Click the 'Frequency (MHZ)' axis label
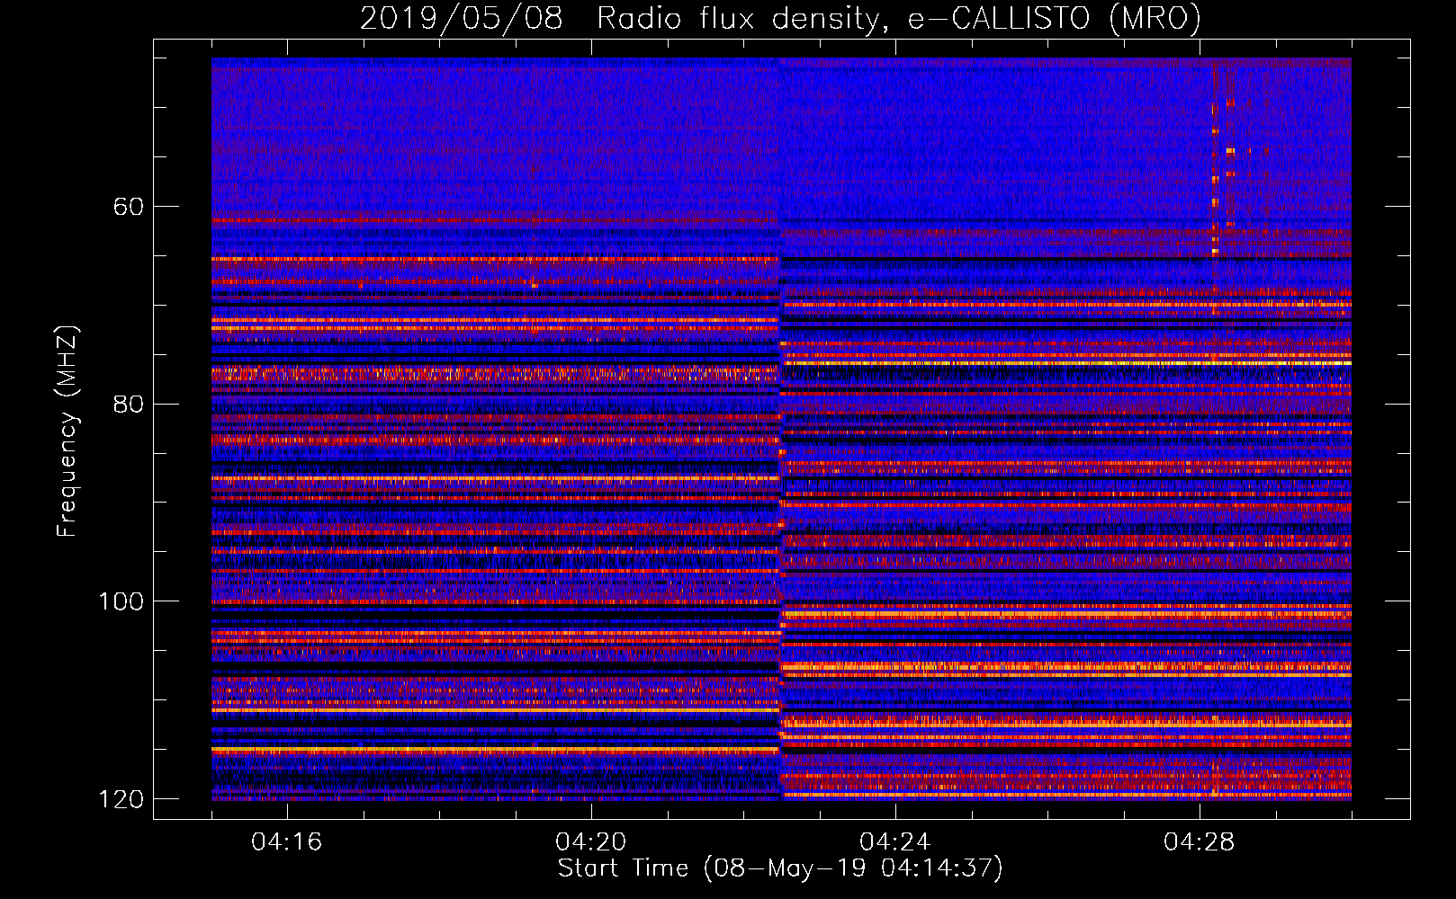Image resolution: width=1456 pixels, height=899 pixels. pos(67,432)
